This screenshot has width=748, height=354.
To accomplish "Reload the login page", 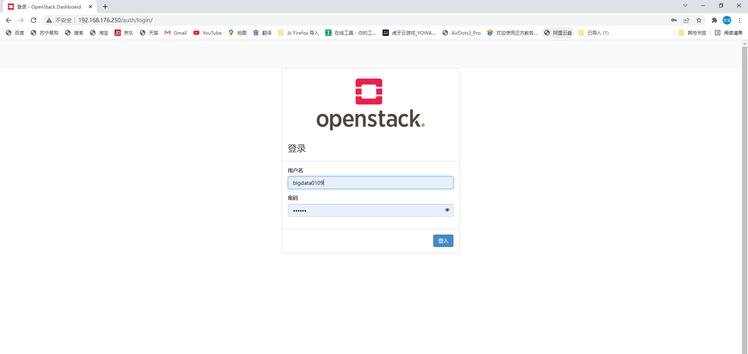I will click(x=34, y=20).
